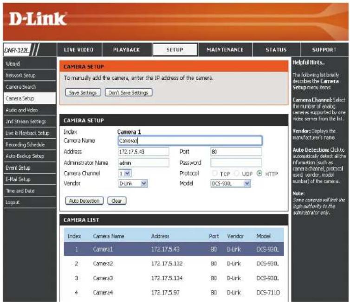The width and height of the screenshot is (350, 302).
Task: Run Auto Detection for the camera
Action: click(x=84, y=201)
